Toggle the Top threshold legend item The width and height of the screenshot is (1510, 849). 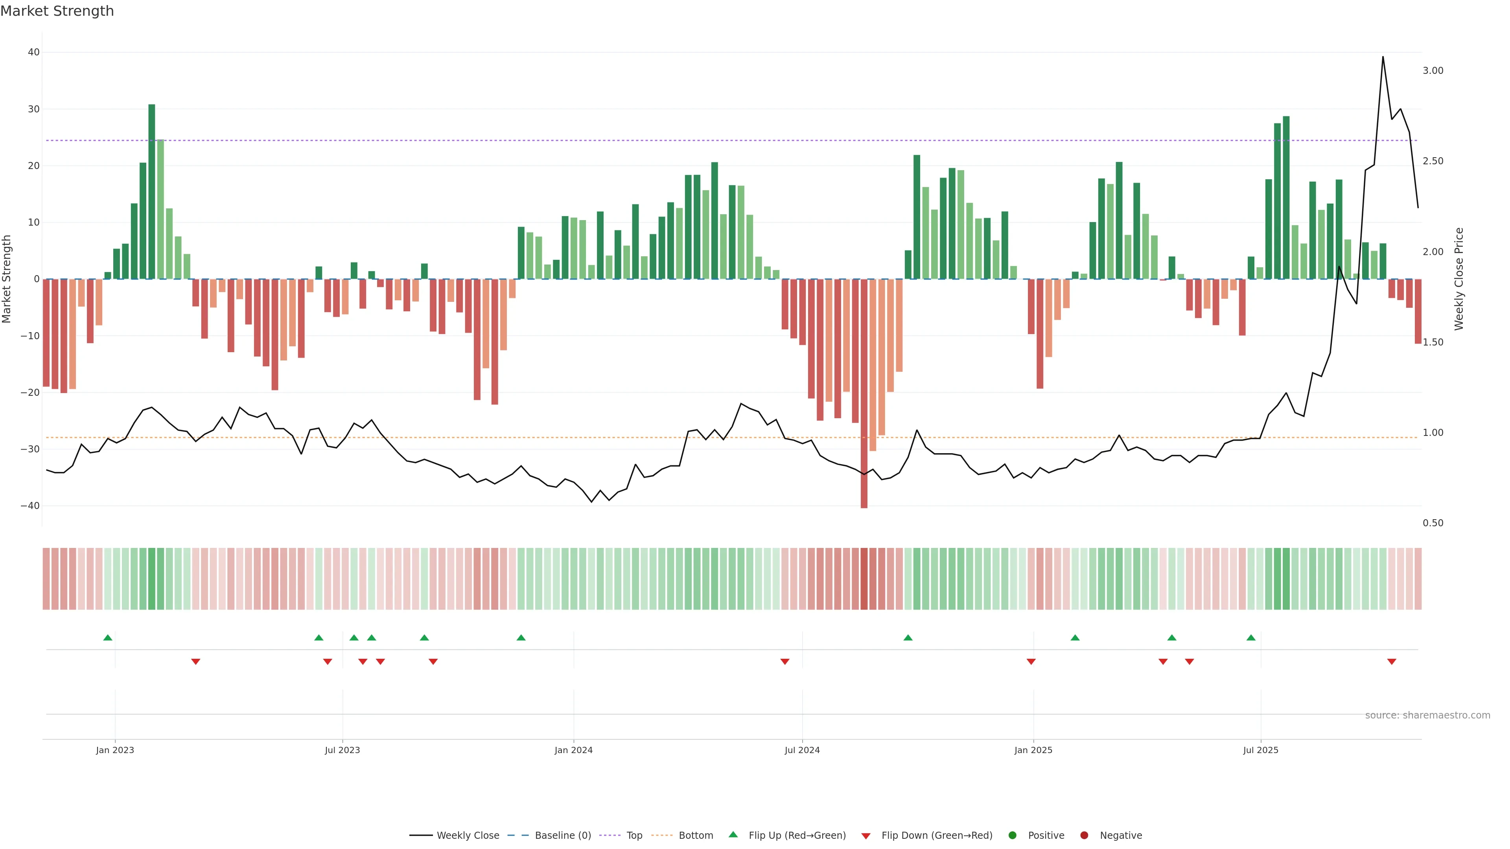[x=633, y=835]
